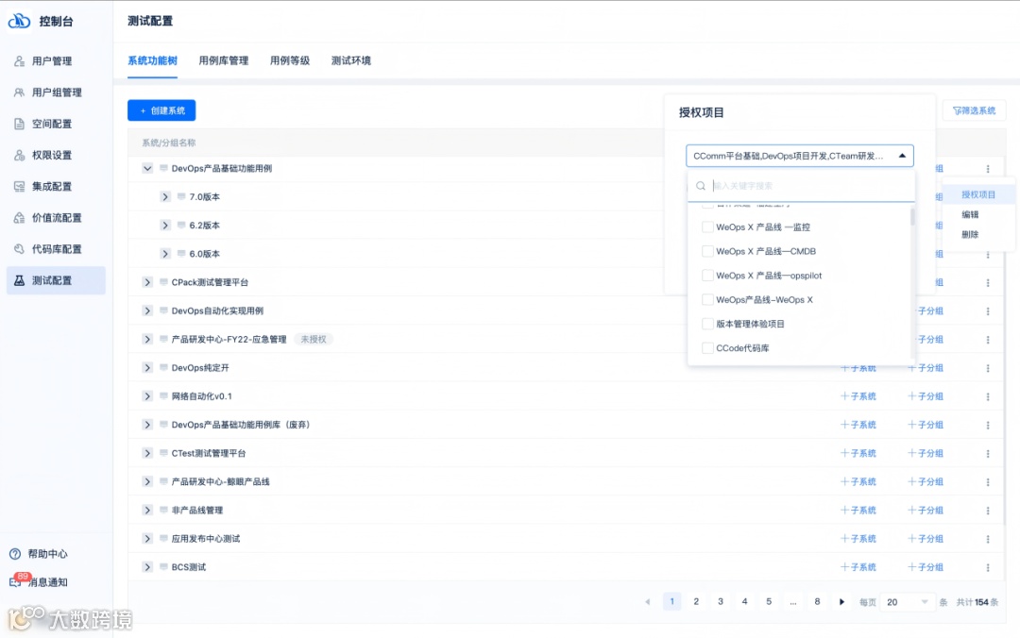The height and width of the screenshot is (638, 1020).
Task: Open more-actions menu for DevOps纯定开 row
Action: [988, 368]
